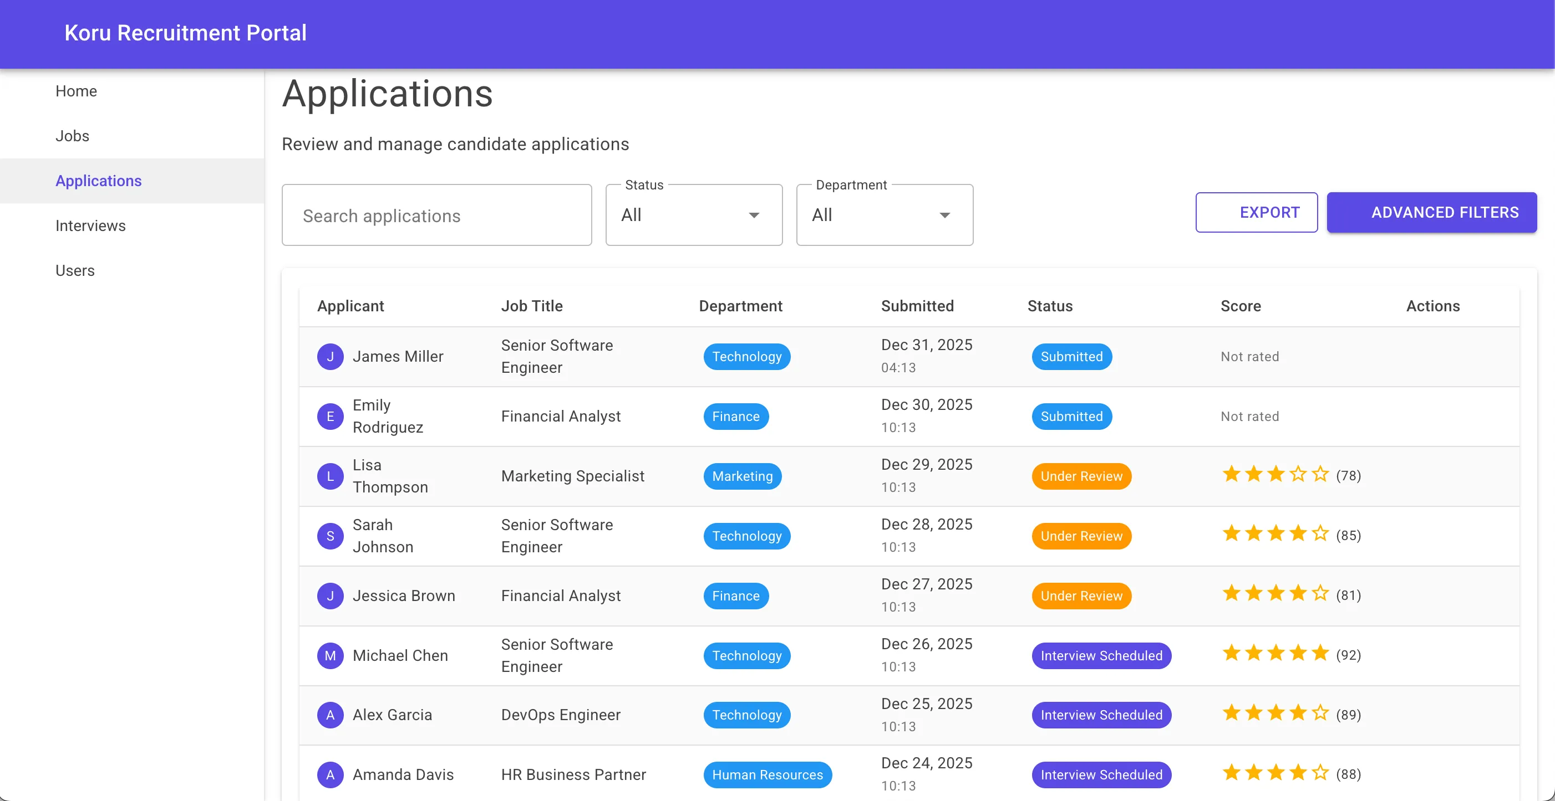This screenshot has height=801, width=1555.
Task: Click the first star in Michael Chen's score
Action: pyautogui.click(x=1231, y=653)
